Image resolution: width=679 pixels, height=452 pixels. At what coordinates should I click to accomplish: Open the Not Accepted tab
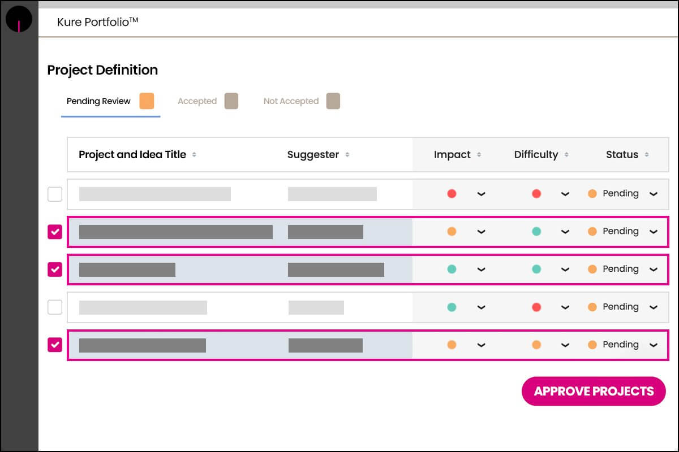point(290,100)
